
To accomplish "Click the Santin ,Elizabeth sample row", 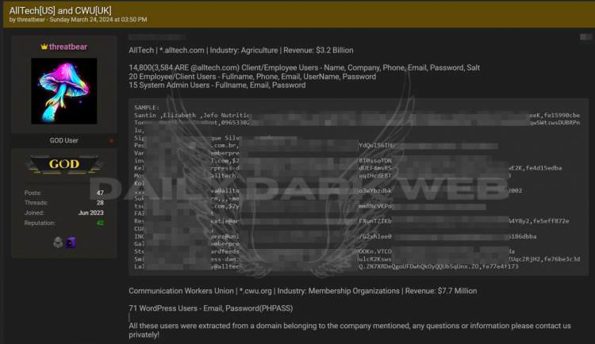I will click(x=357, y=115).
